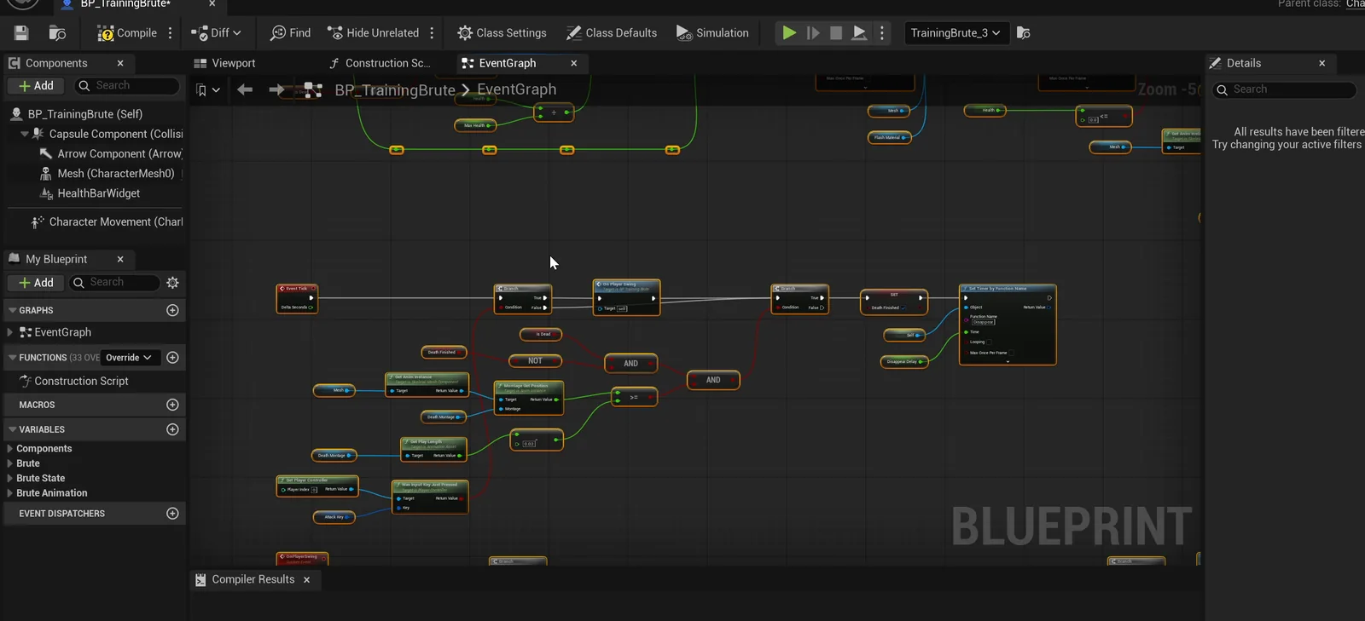Add a new component
This screenshot has width=1365, height=621.
tap(36, 86)
